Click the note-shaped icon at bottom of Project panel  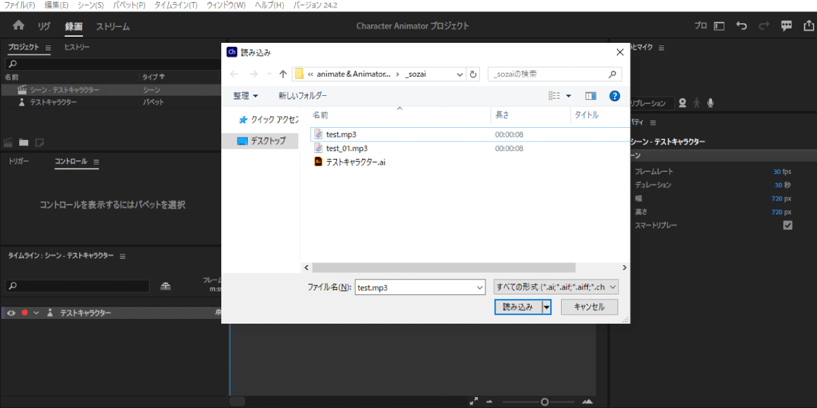click(x=39, y=142)
